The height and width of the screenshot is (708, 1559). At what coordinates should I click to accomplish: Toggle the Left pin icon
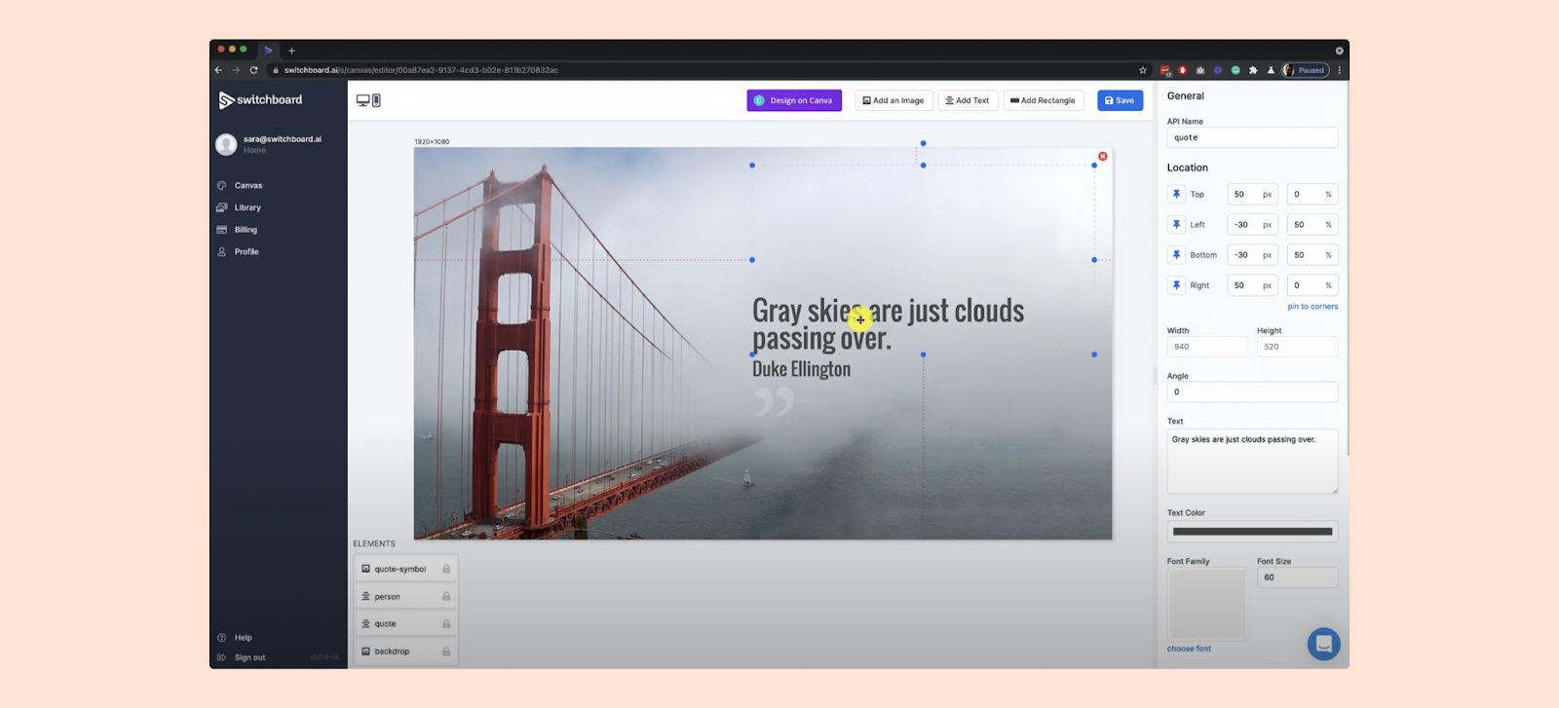pos(1176,224)
